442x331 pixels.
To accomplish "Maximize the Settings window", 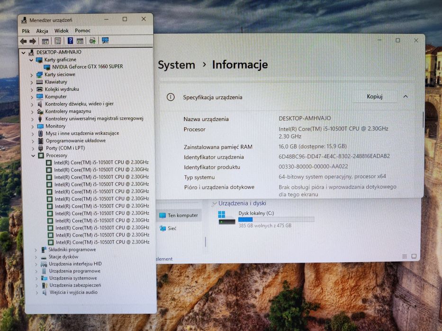I will point(397,40).
